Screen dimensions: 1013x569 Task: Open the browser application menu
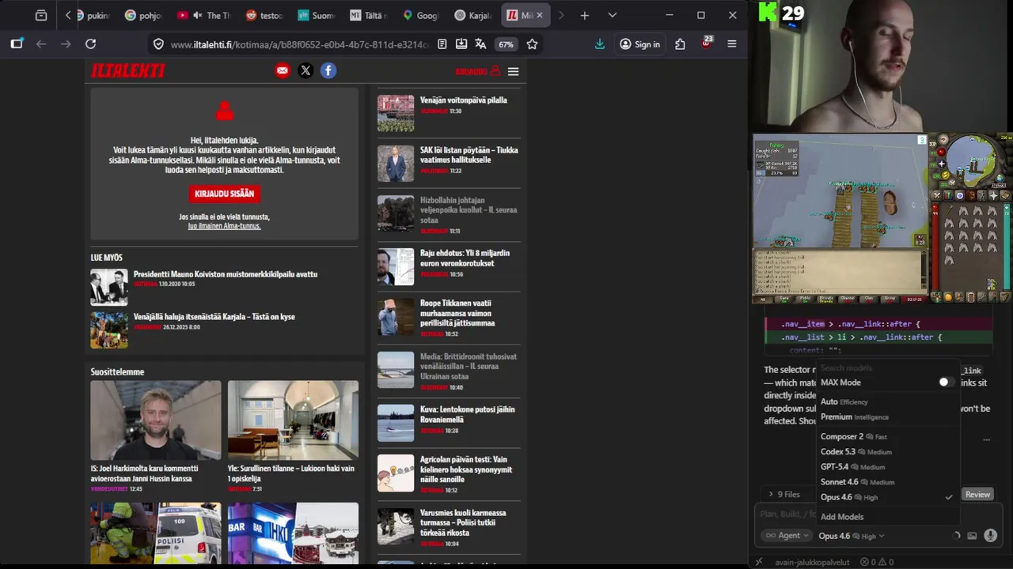point(731,44)
